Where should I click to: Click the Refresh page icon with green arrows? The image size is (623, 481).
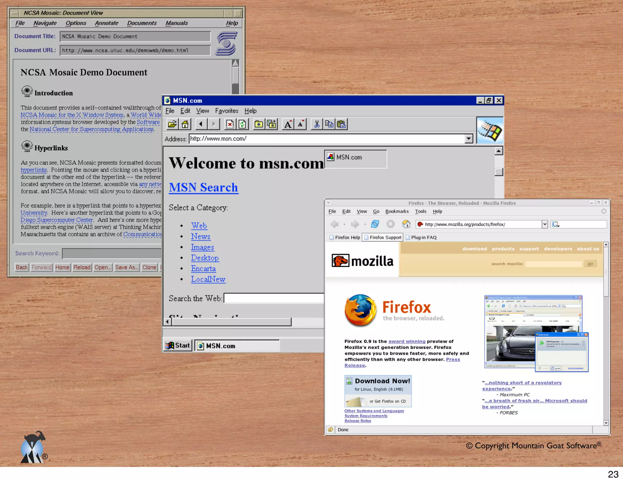[242, 124]
